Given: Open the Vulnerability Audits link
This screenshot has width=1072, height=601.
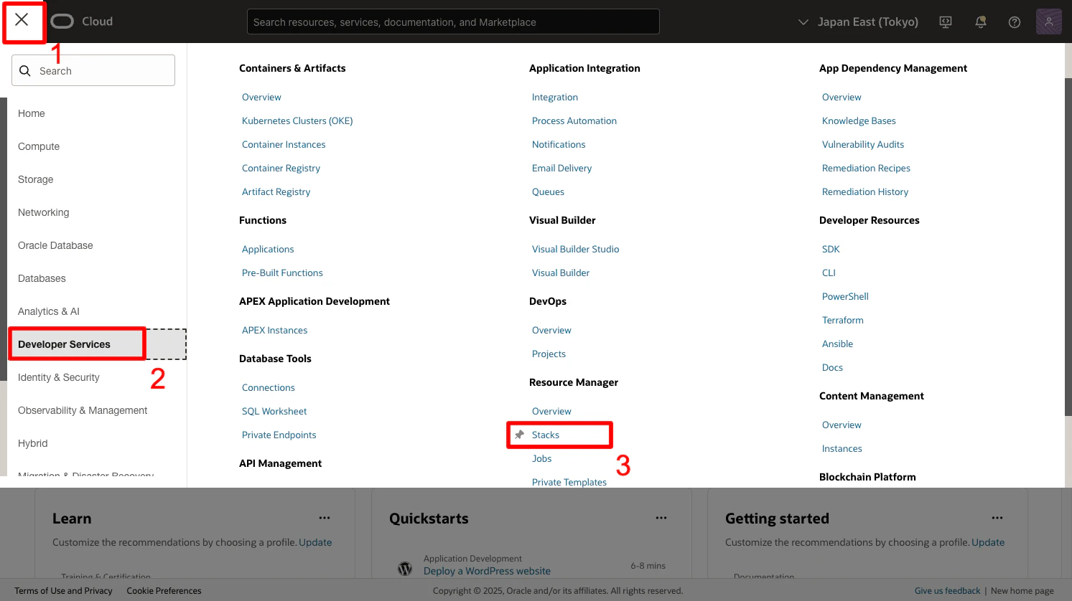Looking at the screenshot, I should 863,144.
